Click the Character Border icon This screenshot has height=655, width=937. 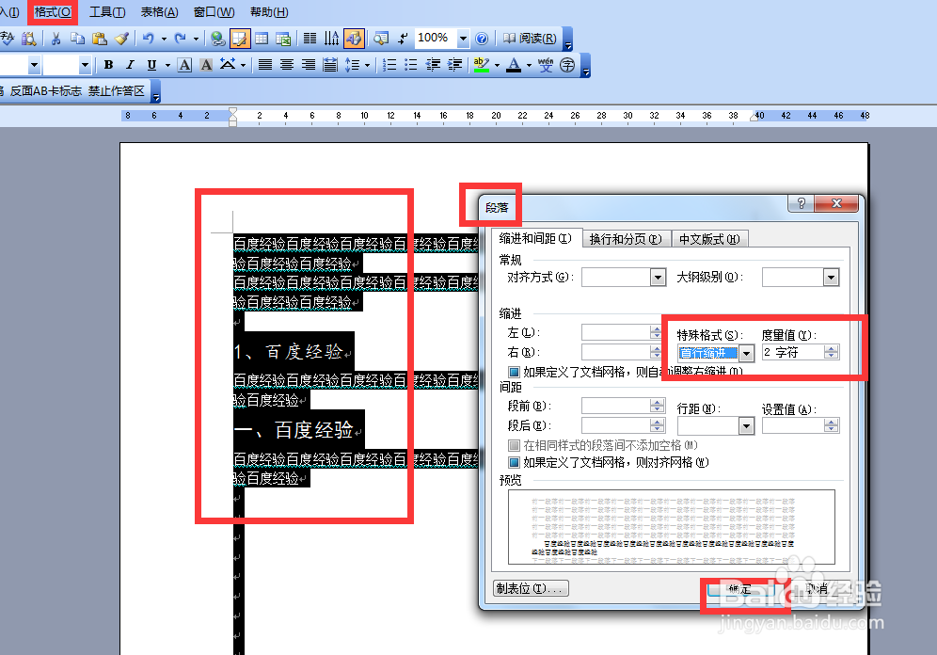pyautogui.click(x=184, y=65)
